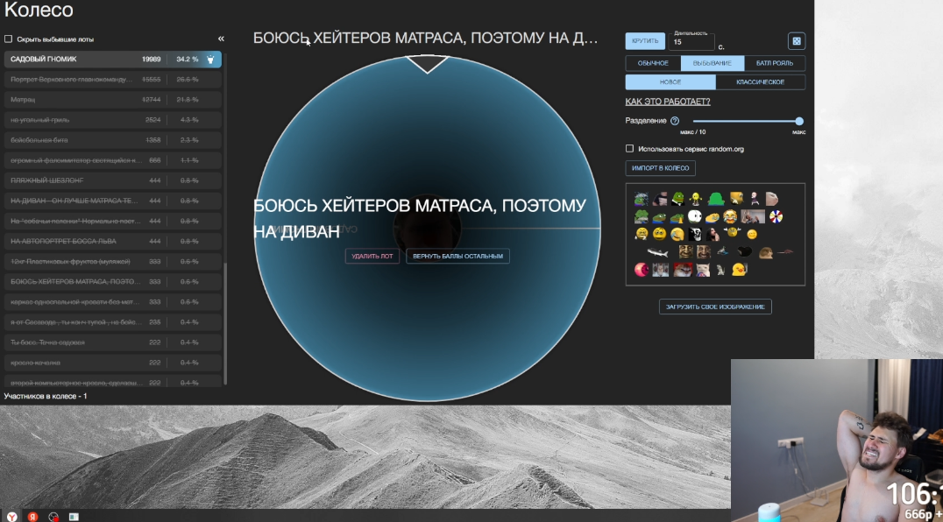Image resolution: width=943 pixels, height=522 pixels.
Task: Open Yandex Browser from the taskbar
Action: click(12, 517)
